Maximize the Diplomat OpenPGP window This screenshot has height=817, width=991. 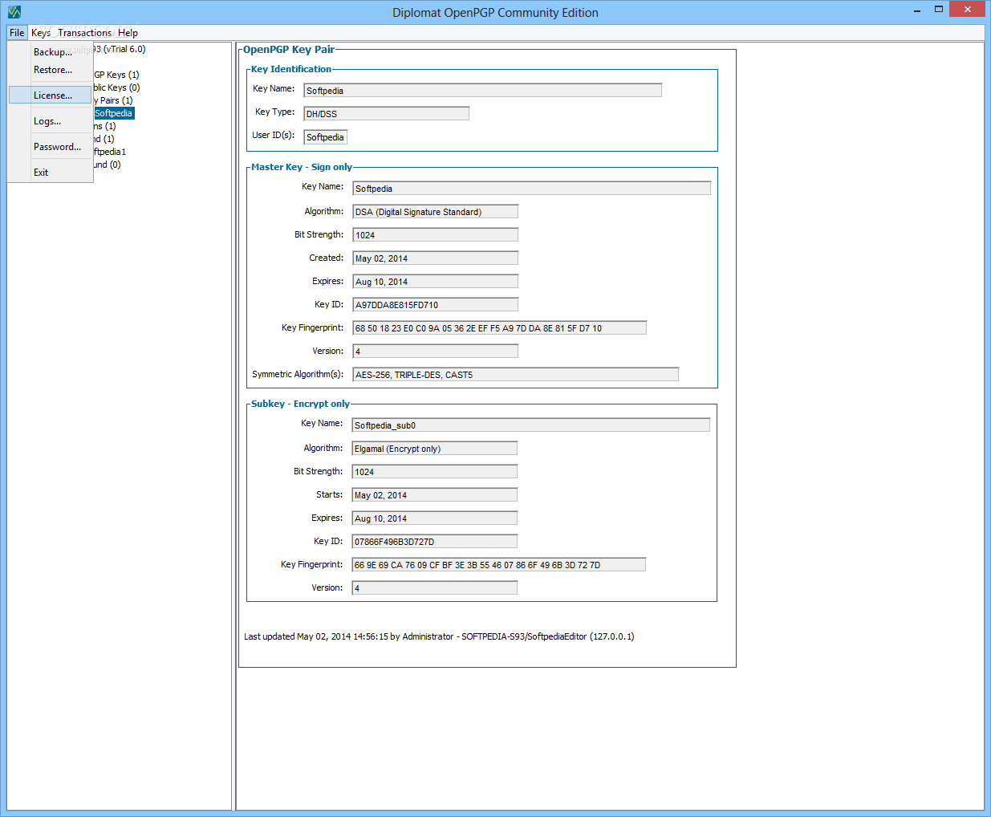pos(939,10)
